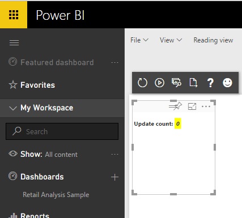The width and height of the screenshot is (242, 218).
Task: Add new dashboard with plus icon
Action: [114, 177]
